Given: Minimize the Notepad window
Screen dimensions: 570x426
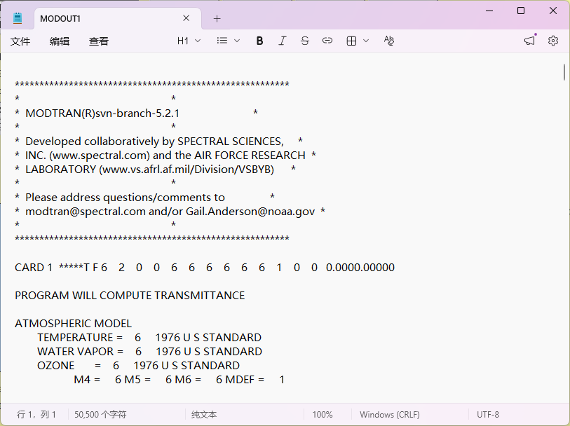Looking at the screenshot, I should pyautogui.click(x=489, y=11).
